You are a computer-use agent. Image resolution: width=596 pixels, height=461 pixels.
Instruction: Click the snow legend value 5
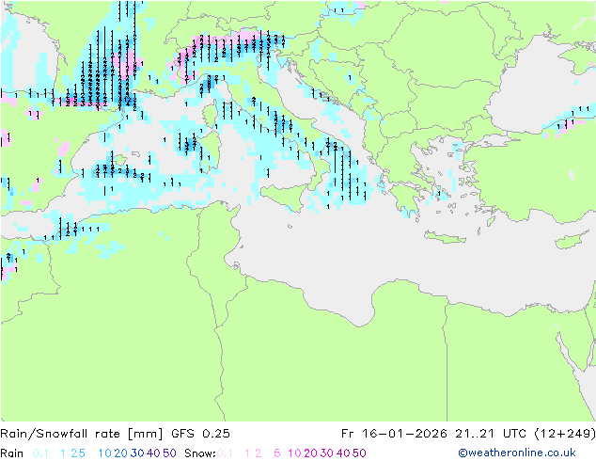(277, 453)
